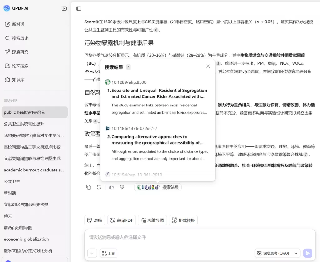Toggle the side panel icon in header

click(79, 8)
